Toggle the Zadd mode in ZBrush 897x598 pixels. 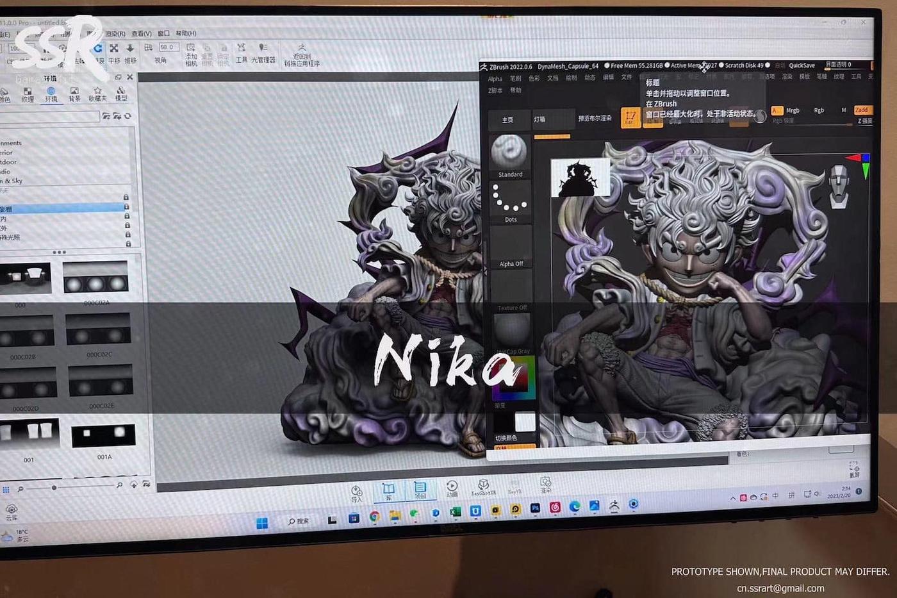pyautogui.click(x=862, y=110)
